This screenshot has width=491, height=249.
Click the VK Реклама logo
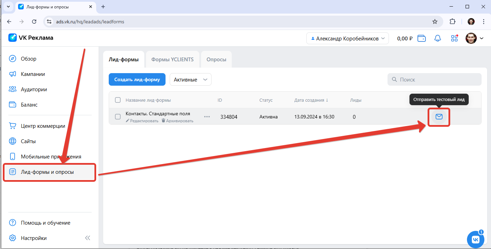pyautogui.click(x=31, y=38)
